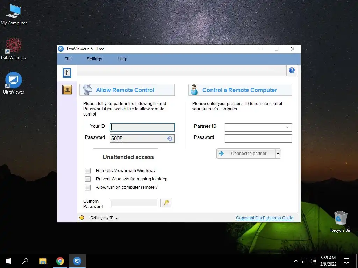Show hidden system tray icons
Viewport: 358px width, 268px height.
click(x=296, y=261)
